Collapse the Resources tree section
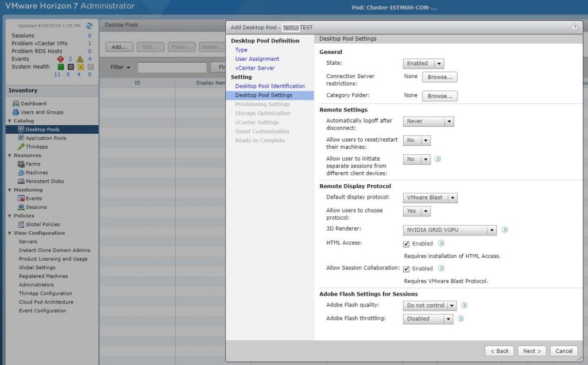 10,156
